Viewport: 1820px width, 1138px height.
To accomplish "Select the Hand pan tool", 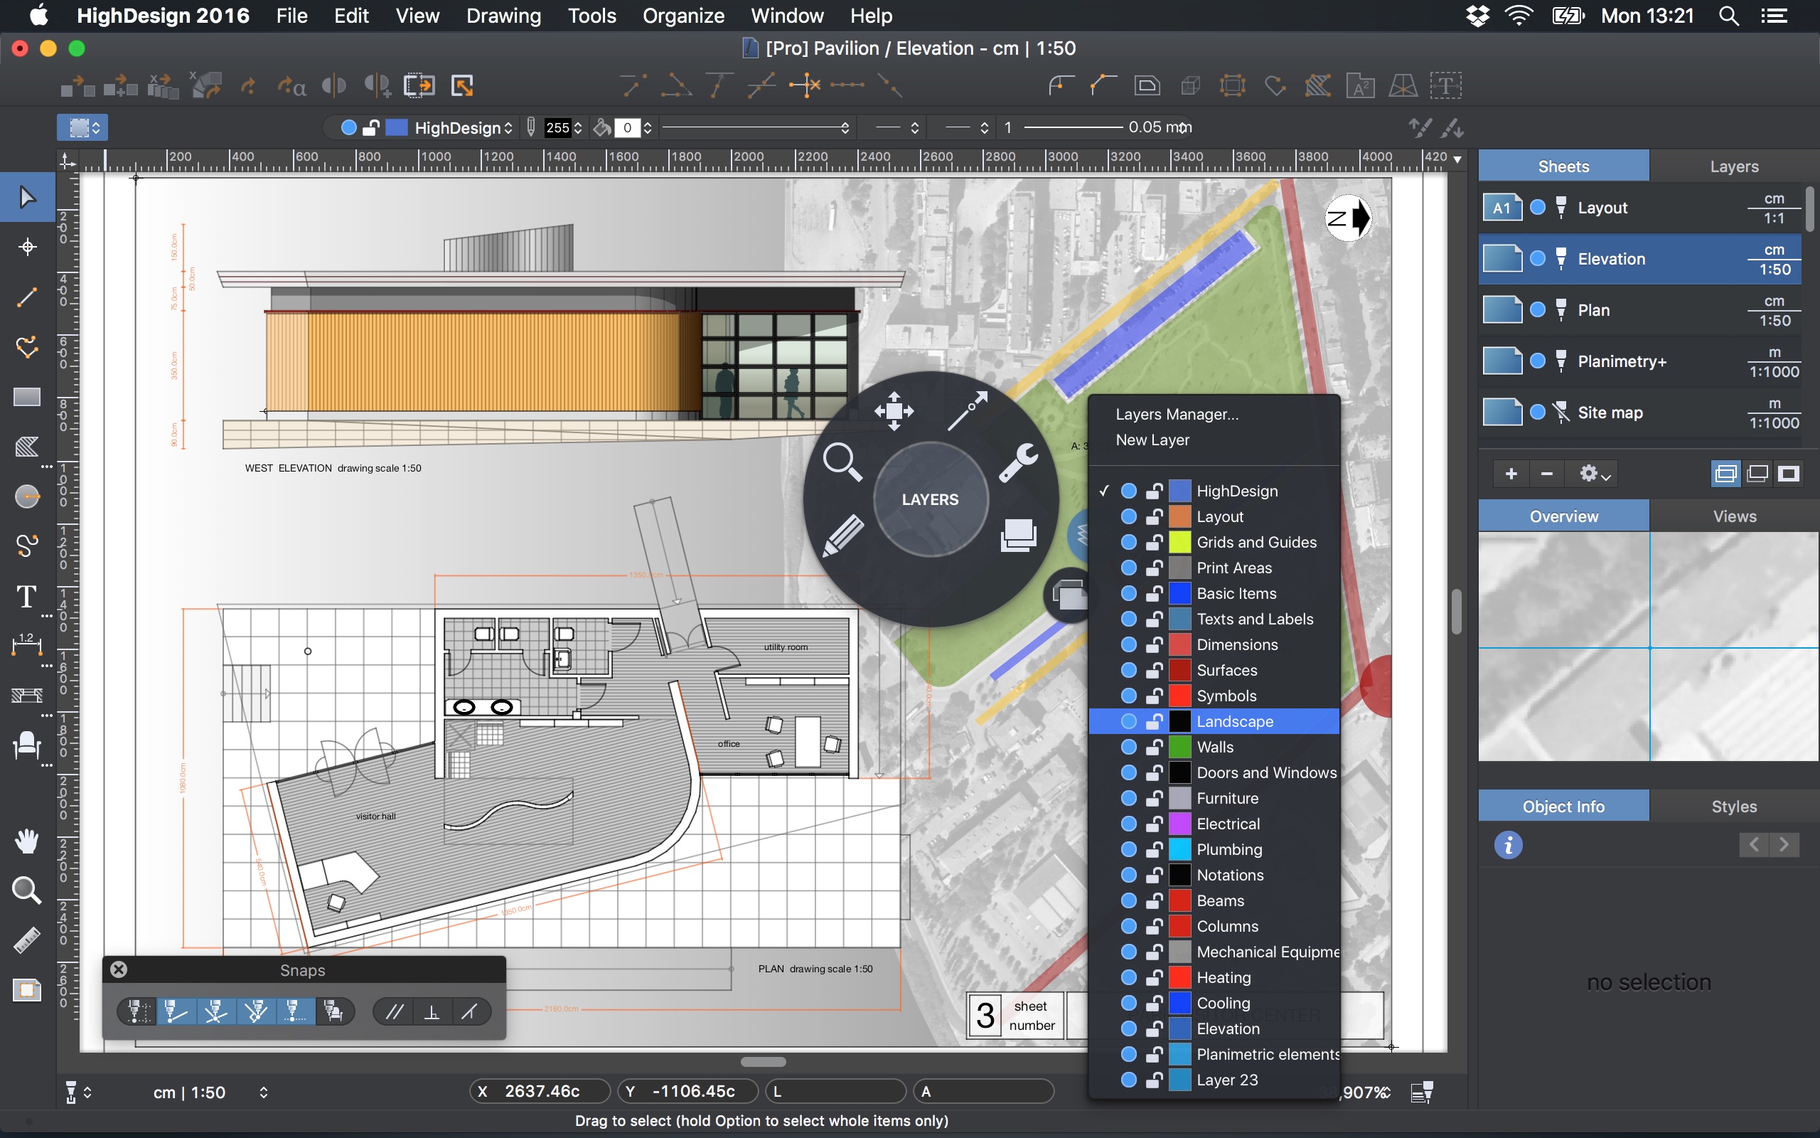I will 27,841.
